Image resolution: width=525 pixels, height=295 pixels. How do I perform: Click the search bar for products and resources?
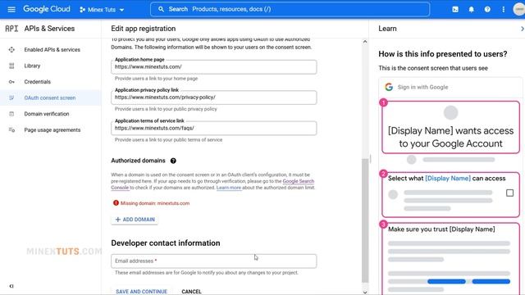tap(290, 9)
